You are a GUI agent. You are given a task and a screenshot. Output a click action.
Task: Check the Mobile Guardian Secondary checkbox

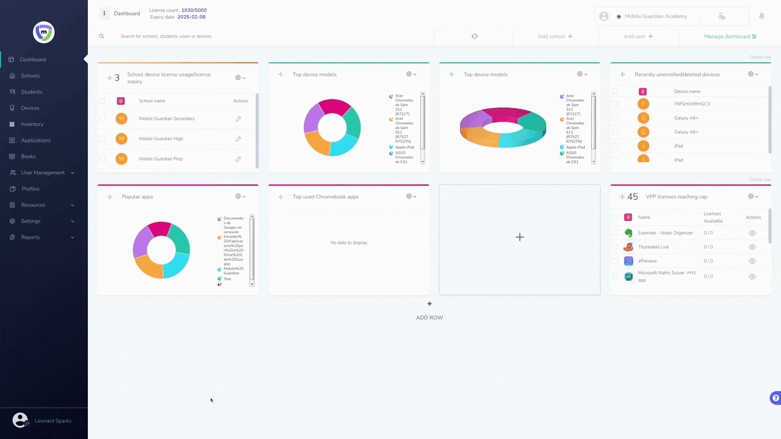[x=103, y=119]
